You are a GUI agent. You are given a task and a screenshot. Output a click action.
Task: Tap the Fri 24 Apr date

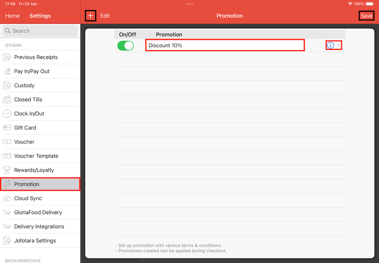pyautogui.click(x=28, y=4)
